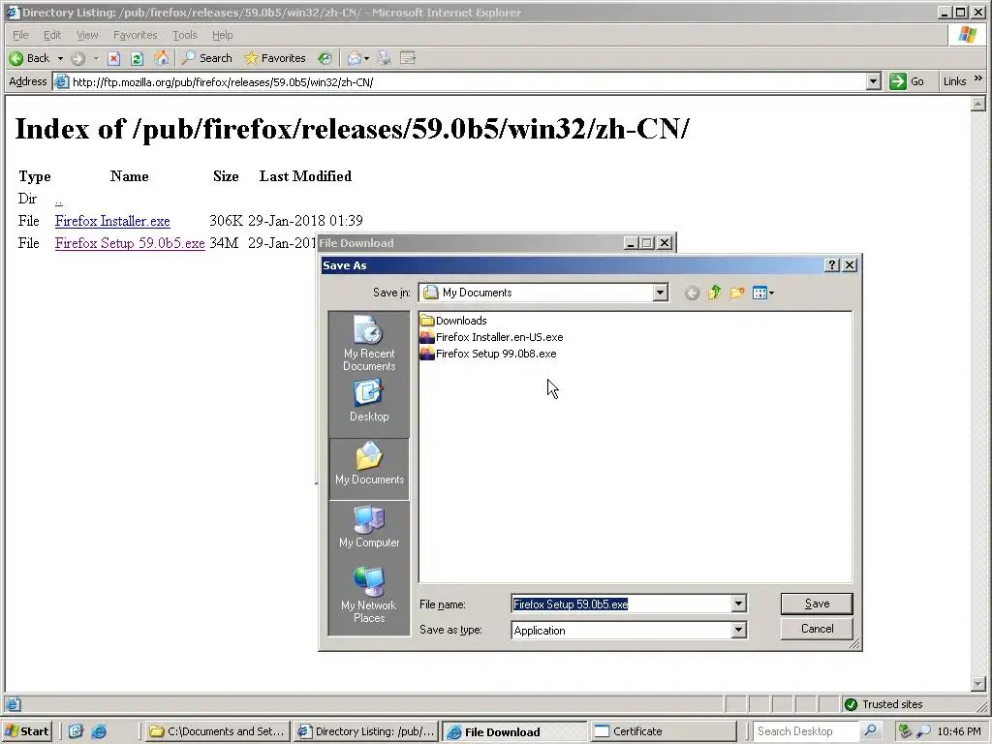Switch to Certificate taskbar window
The image size is (992, 744).
pos(665,731)
